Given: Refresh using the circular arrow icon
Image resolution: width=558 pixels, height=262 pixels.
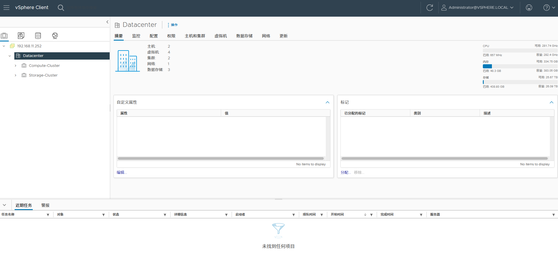Looking at the screenshot, I should [x=430, y=8].
